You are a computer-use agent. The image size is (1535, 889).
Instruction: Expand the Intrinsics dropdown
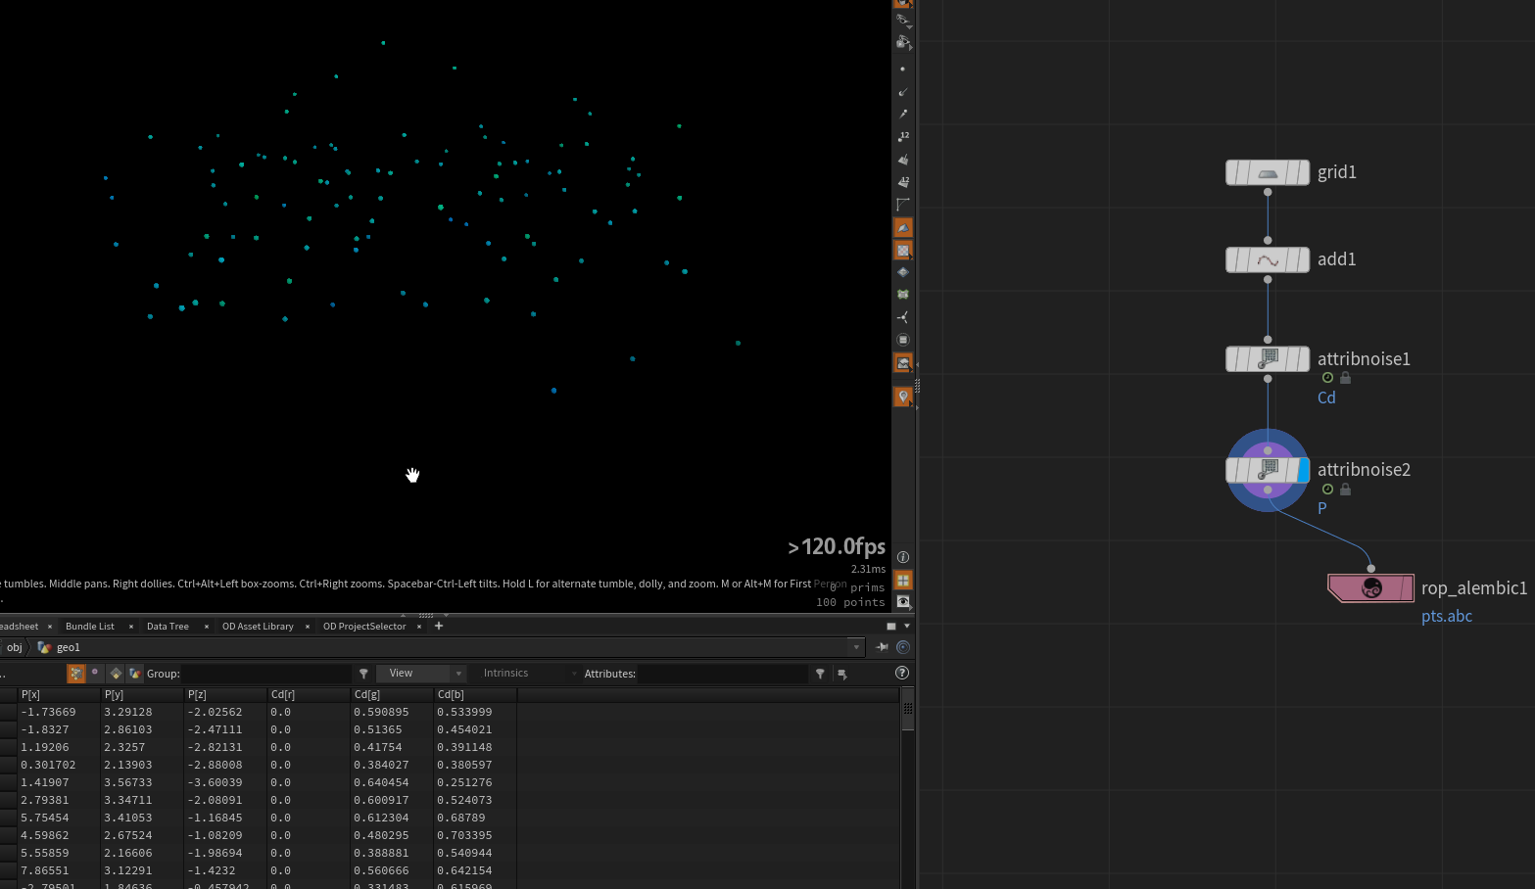pos(529,674)
